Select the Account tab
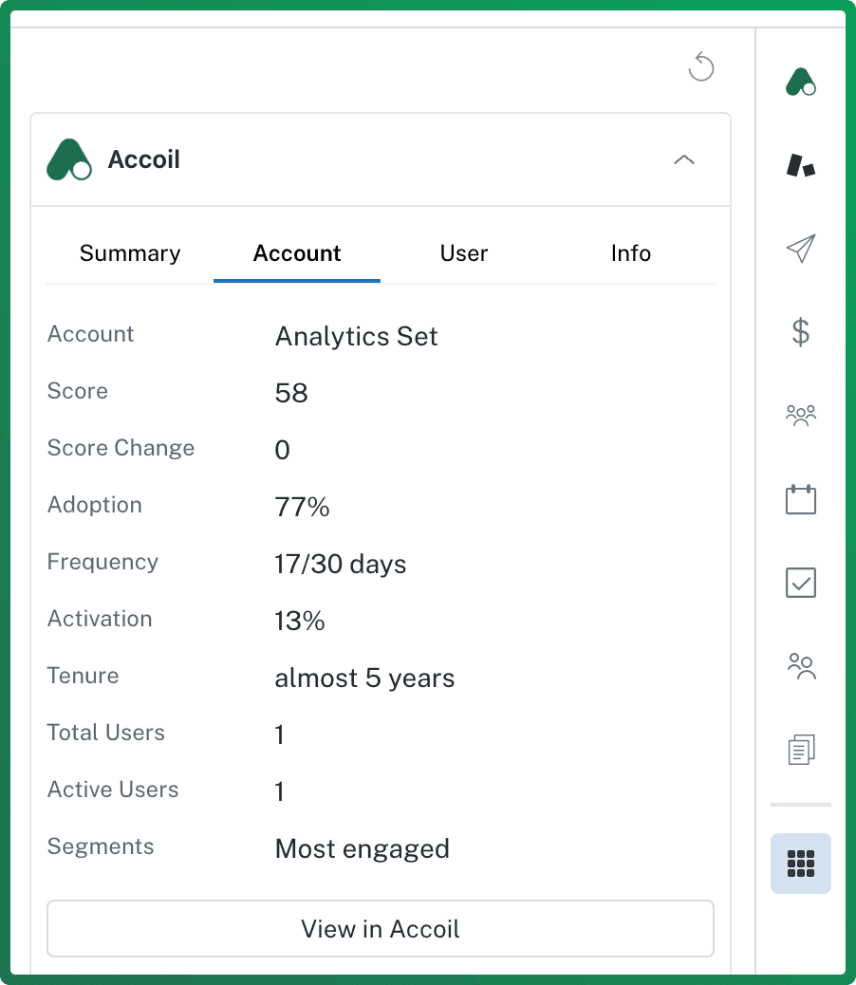Image resolution: width=856 pixels, height=985 pixels. [x=297, y=253]
